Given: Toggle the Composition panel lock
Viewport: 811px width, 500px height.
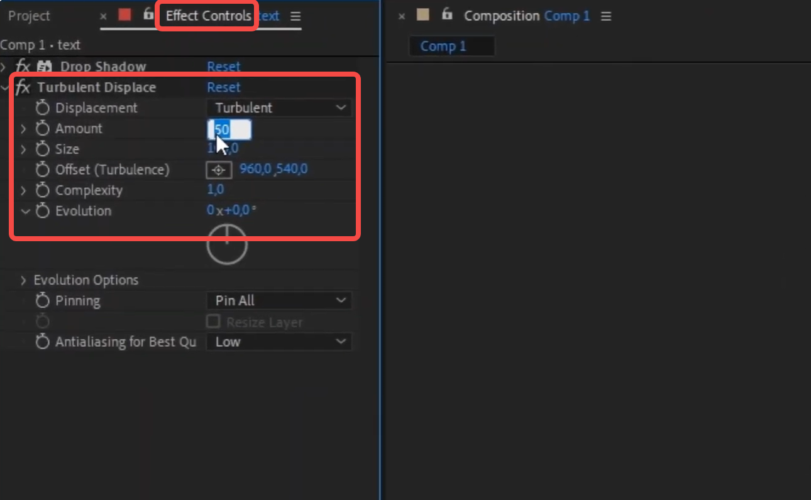Looking at the screenshot, I should click(447, 14).
